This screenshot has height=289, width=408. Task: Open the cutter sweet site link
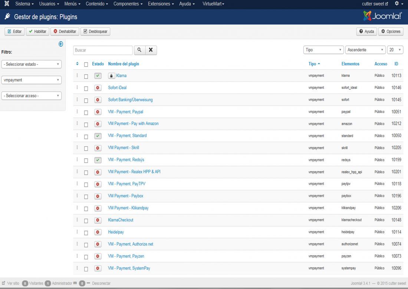click(375, 4)
